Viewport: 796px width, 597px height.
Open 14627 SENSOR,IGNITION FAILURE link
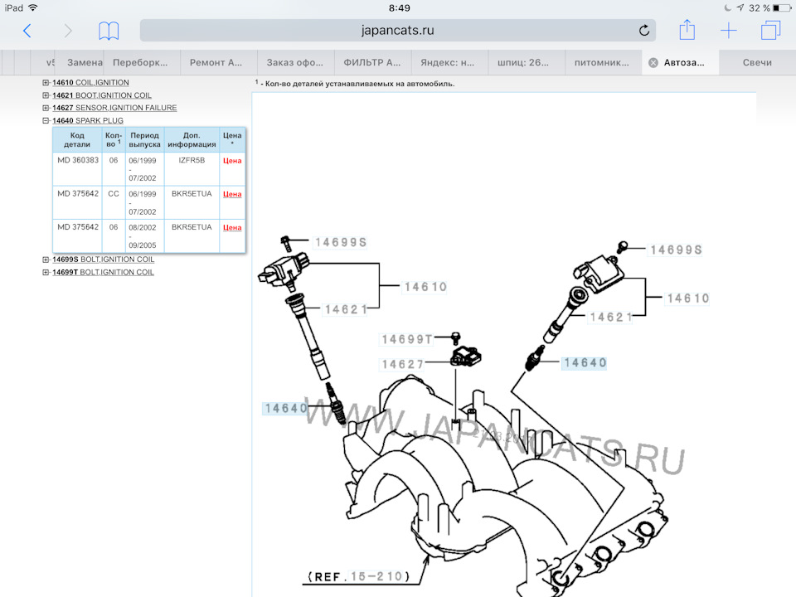(114, 108)
